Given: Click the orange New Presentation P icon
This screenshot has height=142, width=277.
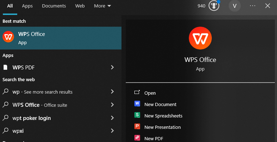Looking at the screenshot, I should pos(137,127).
